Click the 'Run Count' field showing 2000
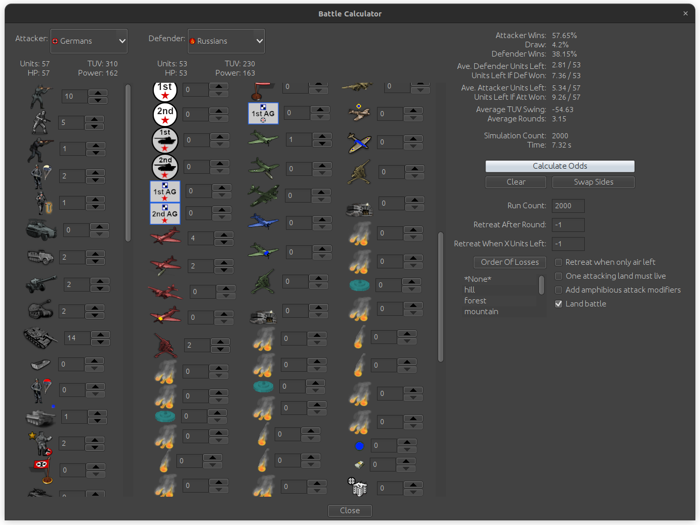The width and height of the screenshot is (700, 525). 568,206
